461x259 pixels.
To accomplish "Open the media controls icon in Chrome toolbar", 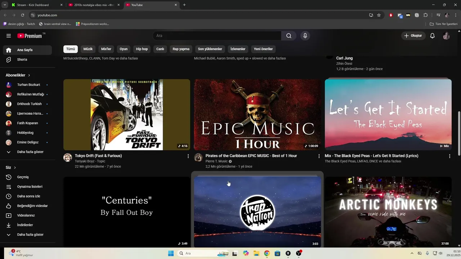I will (438, 15).
